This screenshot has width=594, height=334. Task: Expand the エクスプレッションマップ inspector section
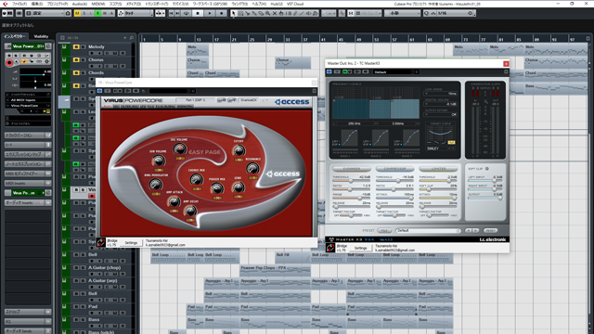pyautogui.click(x=28, y=155)
